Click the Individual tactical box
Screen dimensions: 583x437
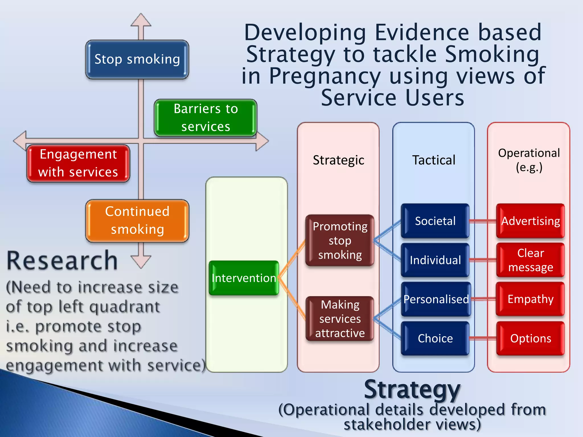[x=435, y=260]
